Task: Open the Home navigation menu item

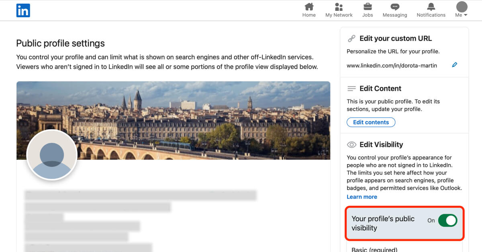Action: tap(308, 10)
